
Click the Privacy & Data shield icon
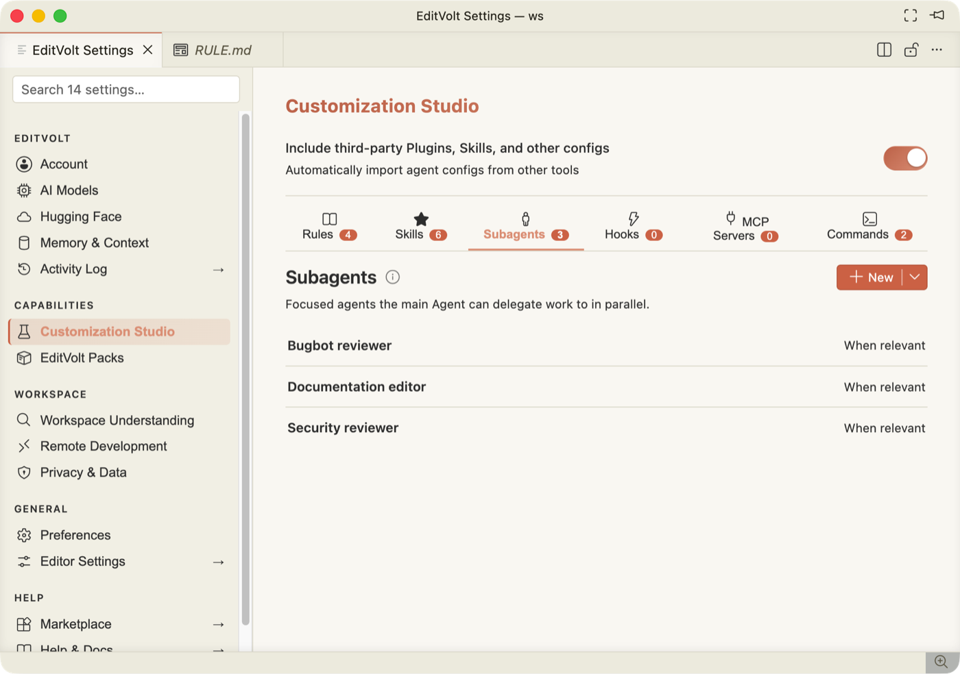click(24, 473)
